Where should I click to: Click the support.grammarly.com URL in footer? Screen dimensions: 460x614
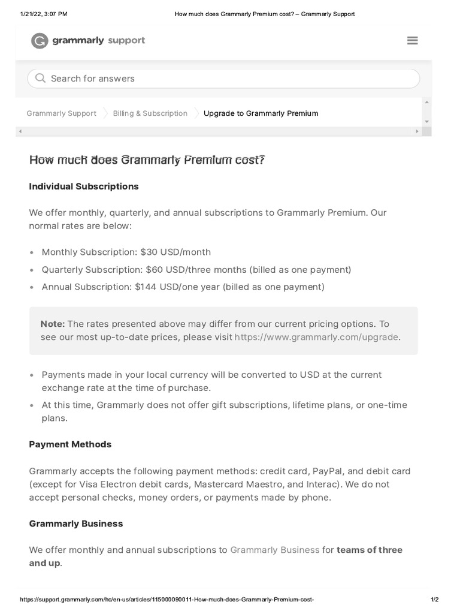pos(167,600)
